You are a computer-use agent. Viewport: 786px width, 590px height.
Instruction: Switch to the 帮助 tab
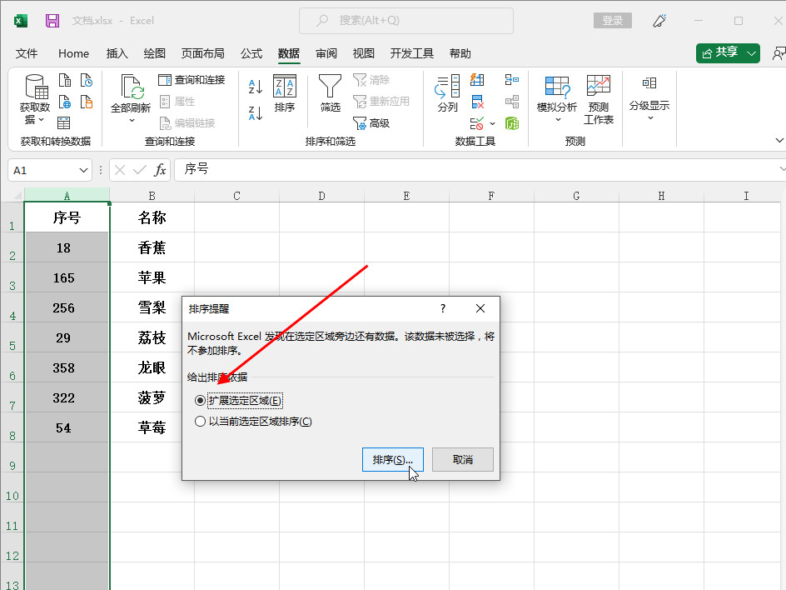coord(460,53)
